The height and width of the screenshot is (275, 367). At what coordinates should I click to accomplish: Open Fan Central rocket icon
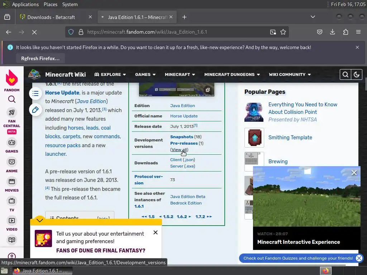coord(12,112)
